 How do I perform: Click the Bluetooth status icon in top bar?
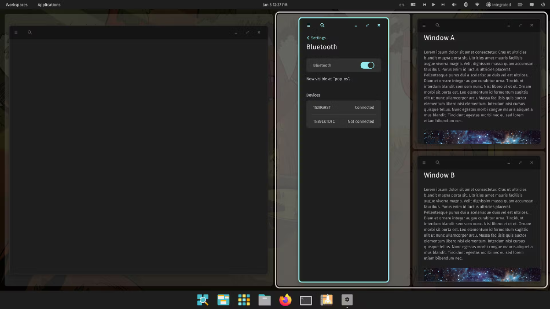(x=466, y=5)
